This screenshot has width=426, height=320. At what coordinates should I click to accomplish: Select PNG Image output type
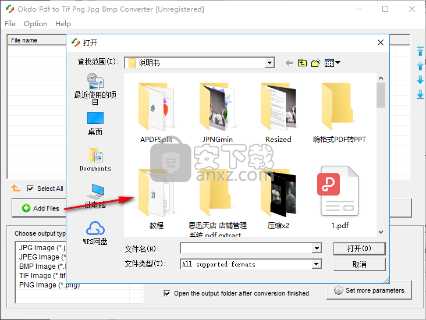49,285
